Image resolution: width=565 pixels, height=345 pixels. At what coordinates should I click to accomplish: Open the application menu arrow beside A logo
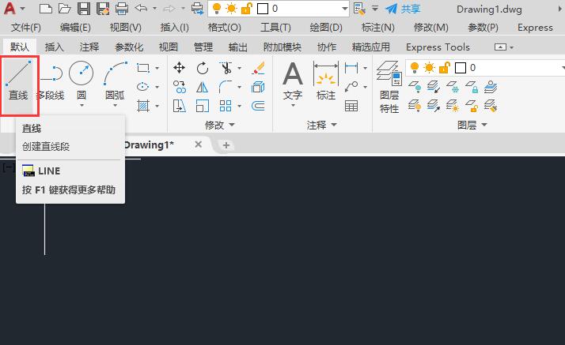[x=23, y=8]
